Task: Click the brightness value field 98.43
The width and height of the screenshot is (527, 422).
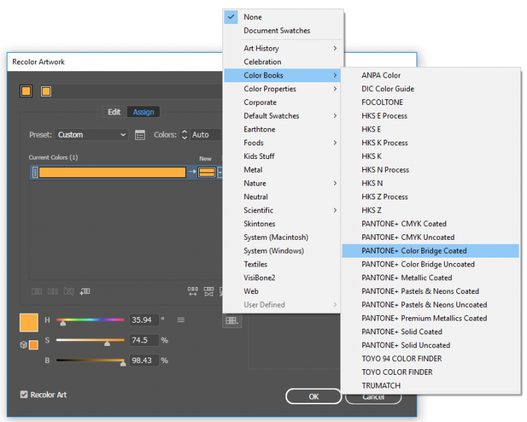Action: coord(144,360)
